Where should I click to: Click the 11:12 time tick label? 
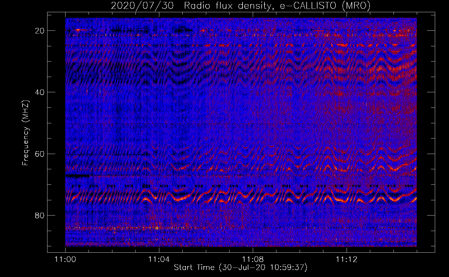point(347,260)
